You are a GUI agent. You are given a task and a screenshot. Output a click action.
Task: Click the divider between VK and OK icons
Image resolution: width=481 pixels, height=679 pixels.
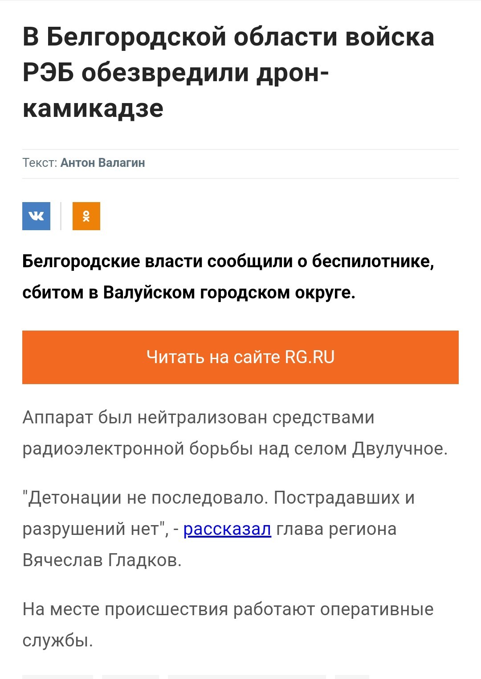coord(61,216)
